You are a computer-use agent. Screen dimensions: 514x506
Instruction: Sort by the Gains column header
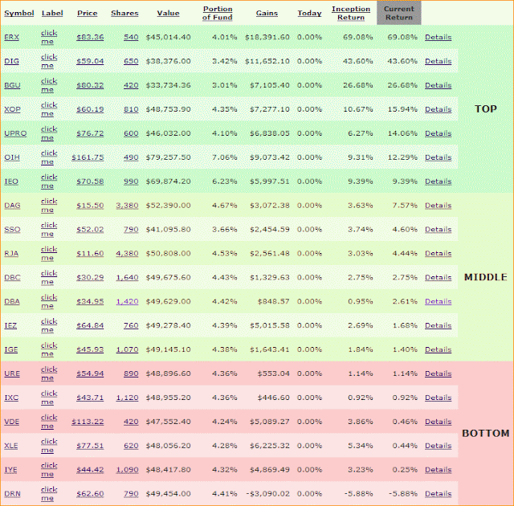pyautogui.click(x=267, y=13)
